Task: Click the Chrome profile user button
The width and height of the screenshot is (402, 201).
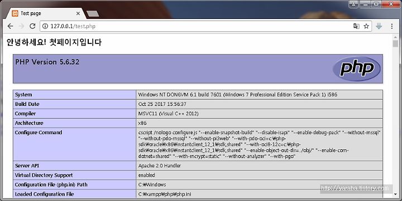Action: [x=353, y=4]
